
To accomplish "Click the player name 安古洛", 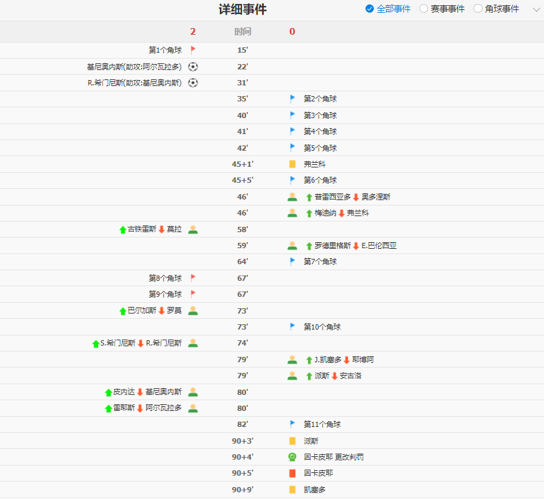I will [x=351, y=376].
